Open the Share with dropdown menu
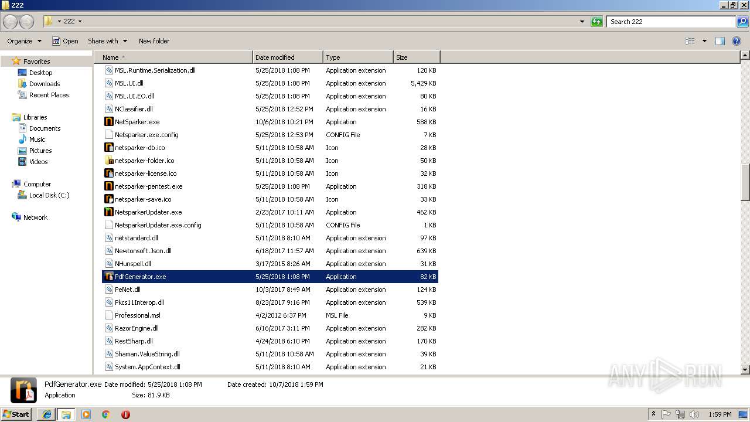This screenshot has height=422, width=750. click(108, 41)
